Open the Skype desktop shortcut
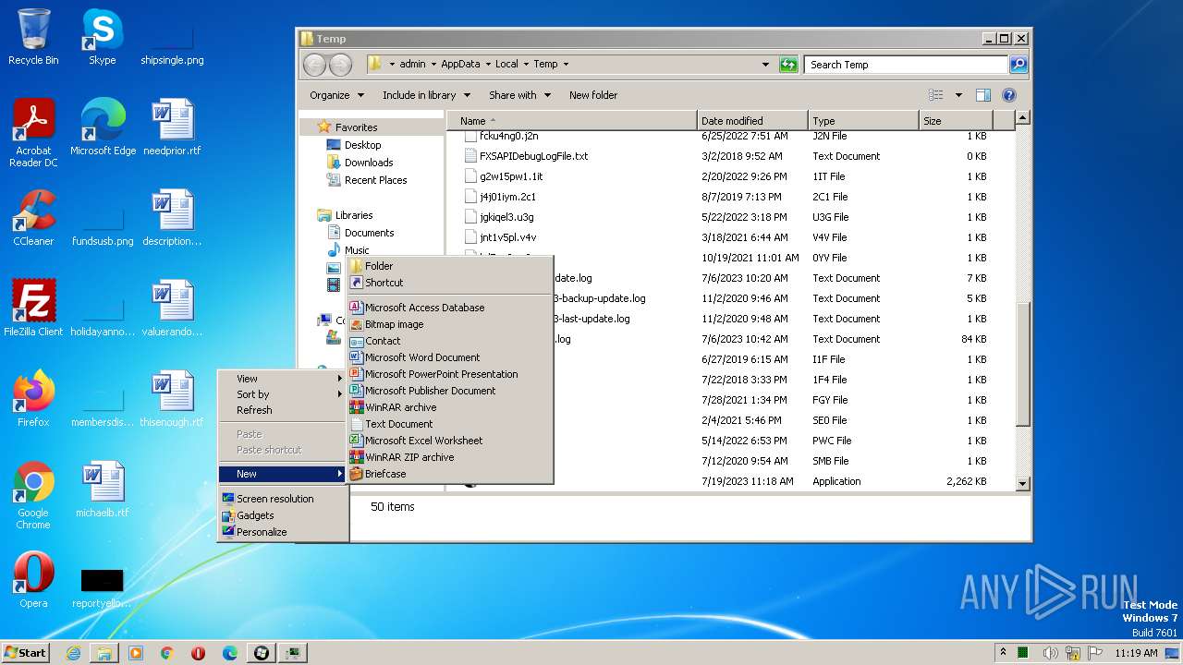The height and width of the screenshot is (665, 1183). [102, 37]
